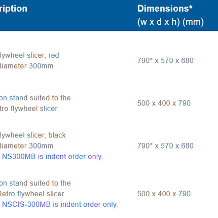Click second 'on stand suited to the' text

(35, 183)
